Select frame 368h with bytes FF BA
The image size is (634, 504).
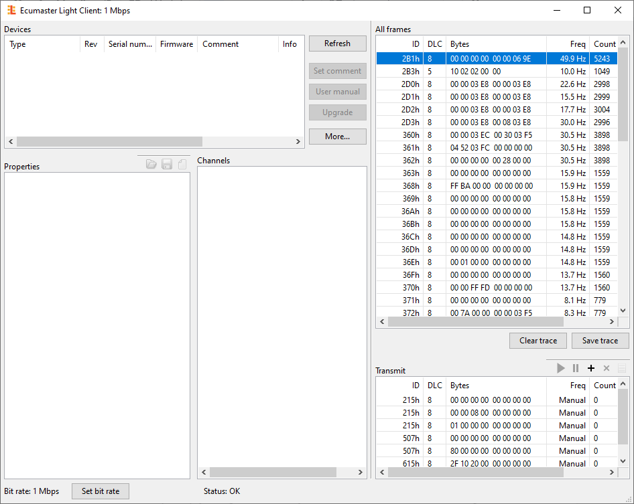click(497, 186)
